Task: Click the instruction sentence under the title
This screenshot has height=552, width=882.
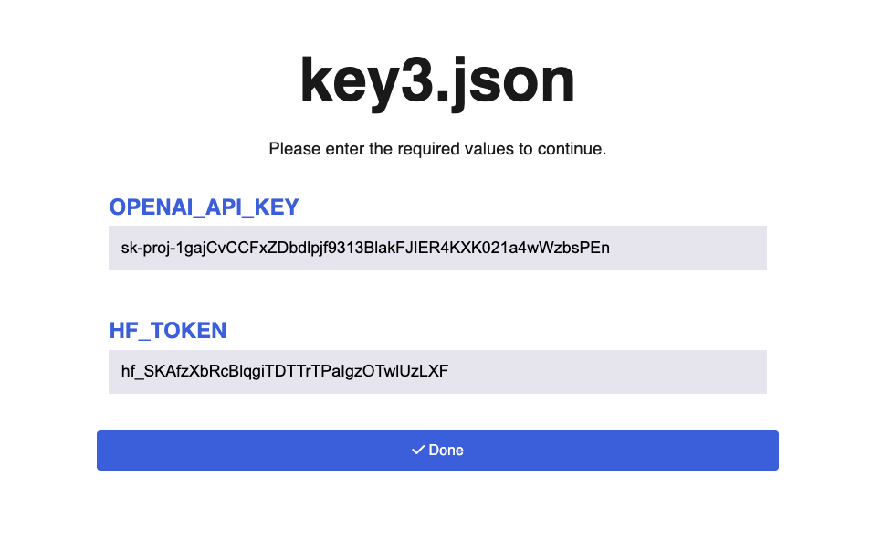Action: [437, 148]
